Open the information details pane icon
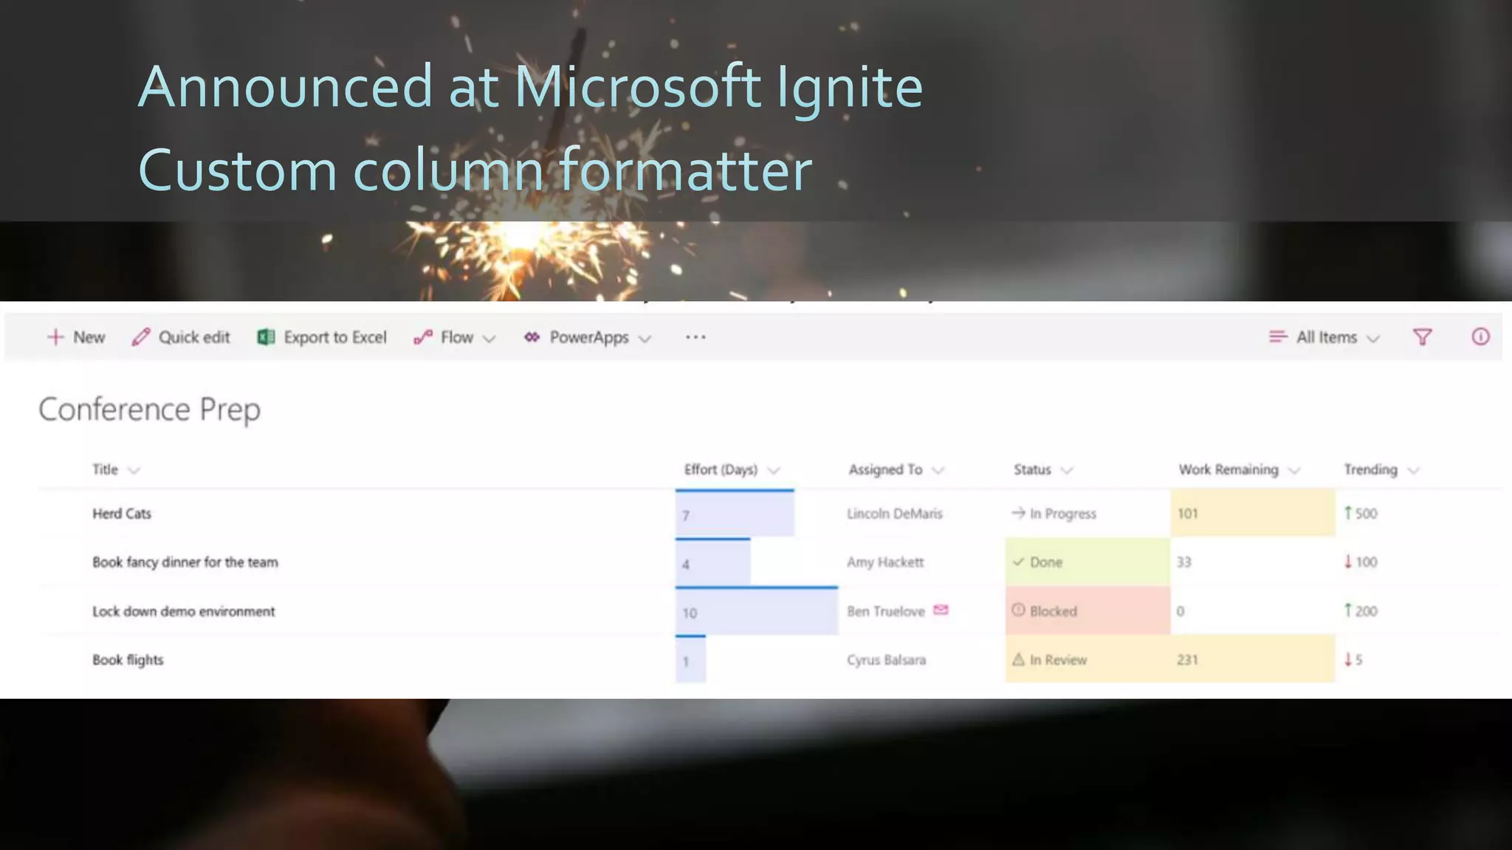Screen dimensions: 1512x850 [1480, 337]
